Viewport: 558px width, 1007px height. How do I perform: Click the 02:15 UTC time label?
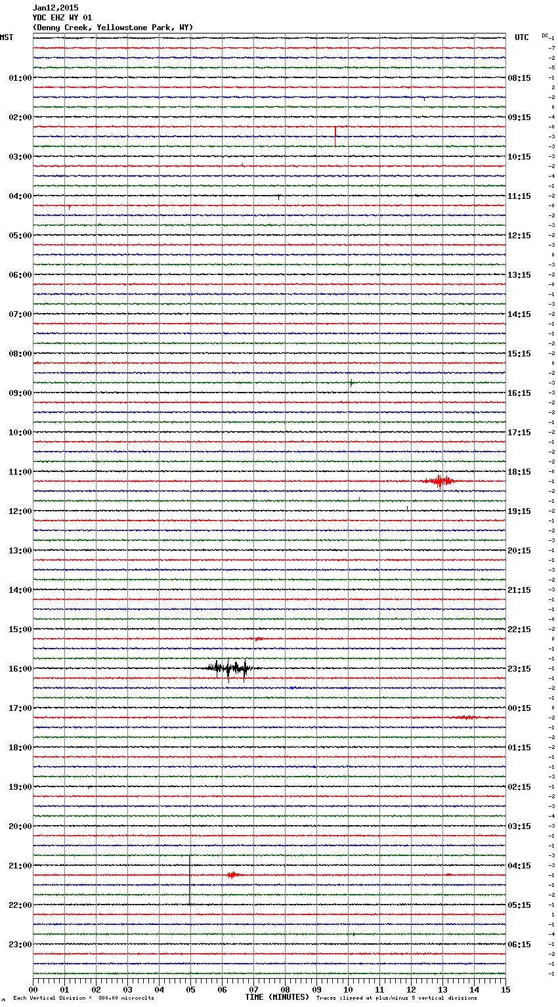(x=519, y=787)
